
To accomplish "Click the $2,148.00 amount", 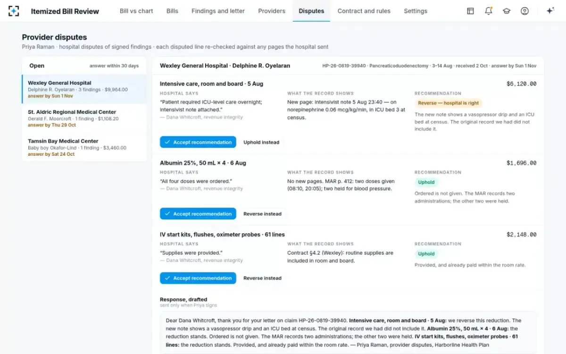I will (x=521, y=235).
